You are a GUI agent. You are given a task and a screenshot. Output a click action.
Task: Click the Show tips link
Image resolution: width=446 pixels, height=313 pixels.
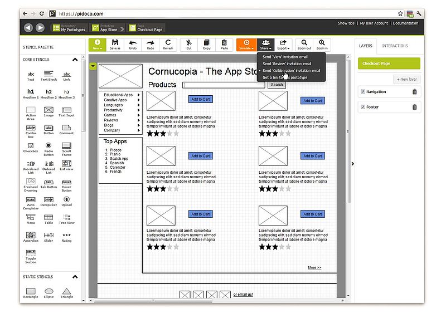(x=346, y=23)
